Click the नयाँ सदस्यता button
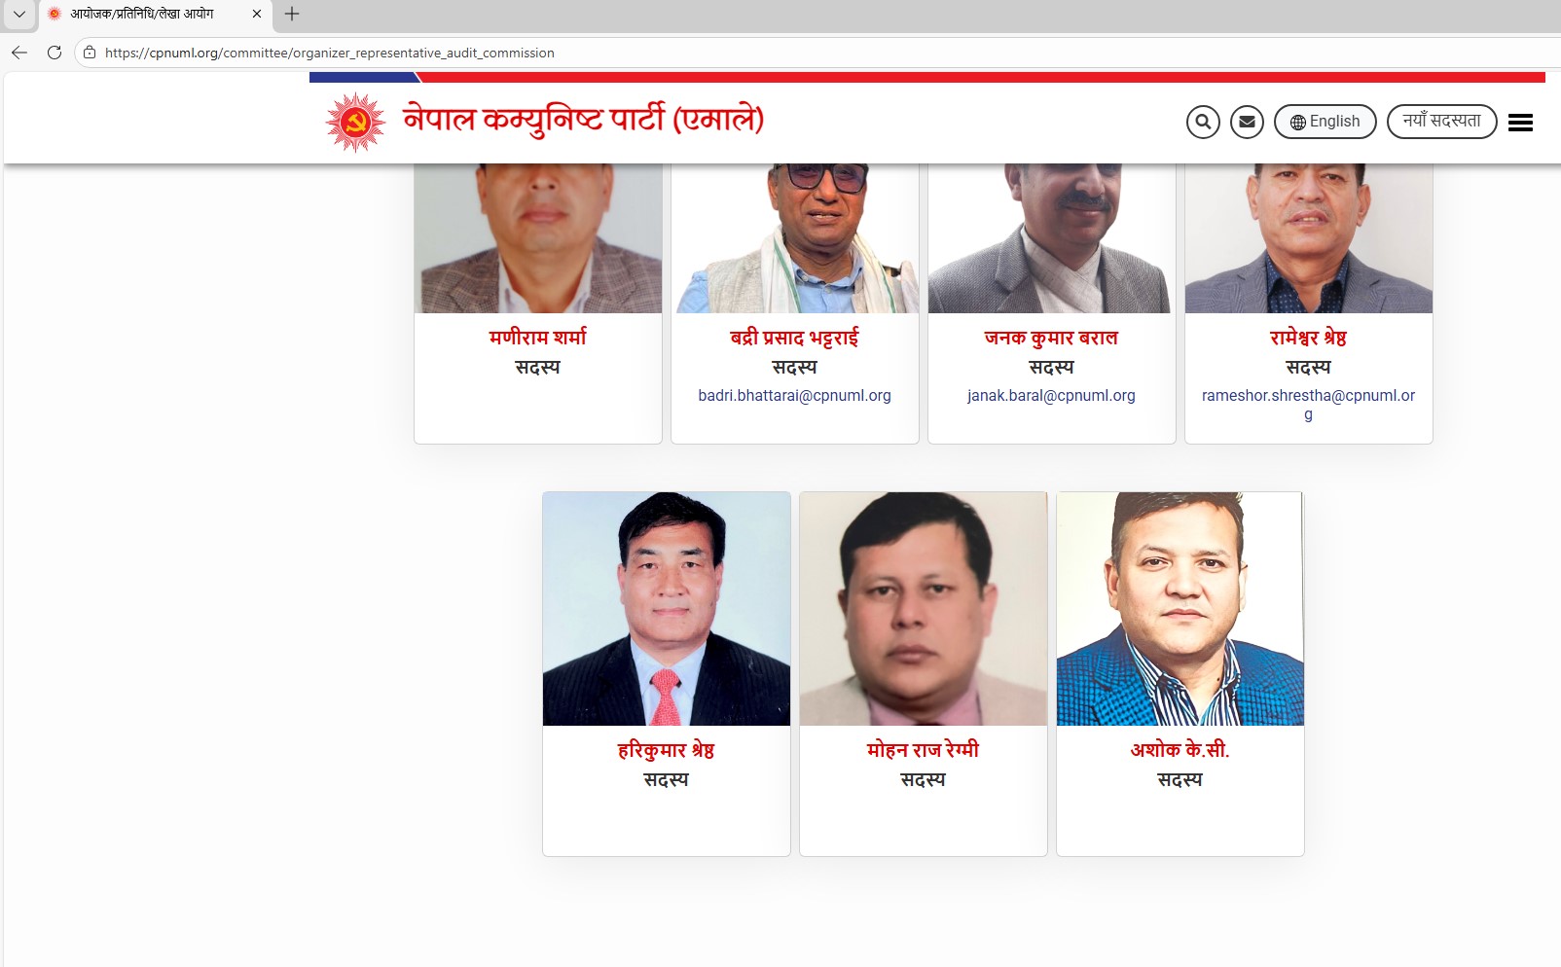 point(1442,122)
